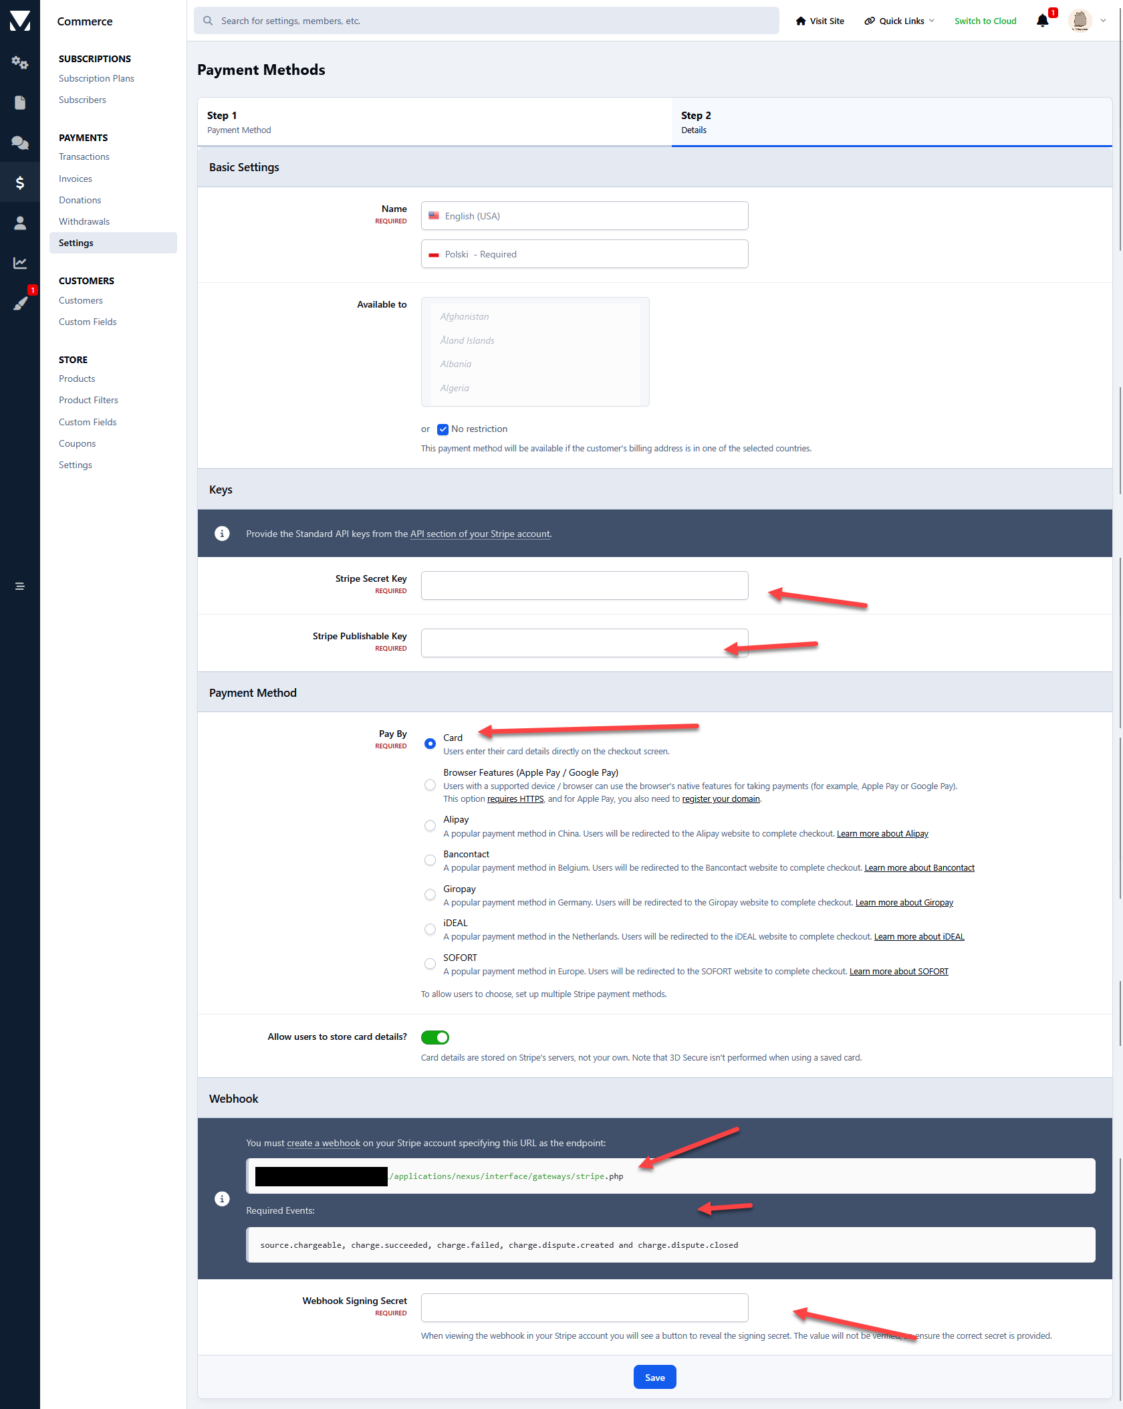This screenshot has width=1123, height=1409.
Task: Go to Step 1 Payment Method tab
Action: tap(434, 122)
